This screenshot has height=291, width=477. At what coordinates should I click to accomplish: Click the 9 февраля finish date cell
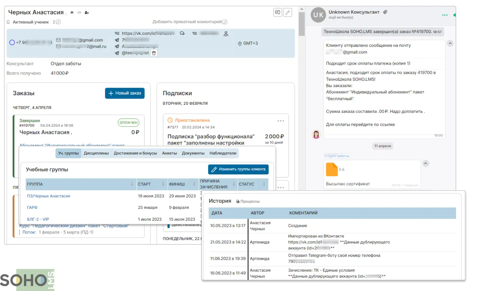click(x=179, y=208)
